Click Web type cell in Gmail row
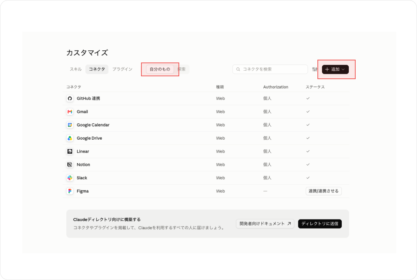Image resolution: width=417 pixels, height=280 pixels. (x=220, y=112)
